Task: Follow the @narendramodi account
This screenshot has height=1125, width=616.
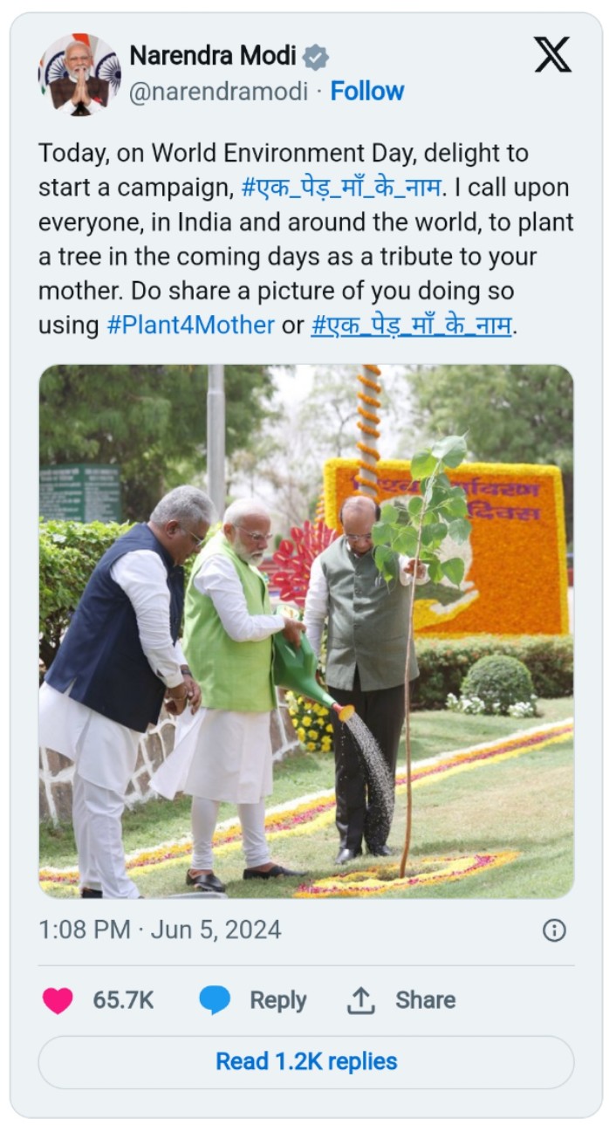Action: point(366,91)
